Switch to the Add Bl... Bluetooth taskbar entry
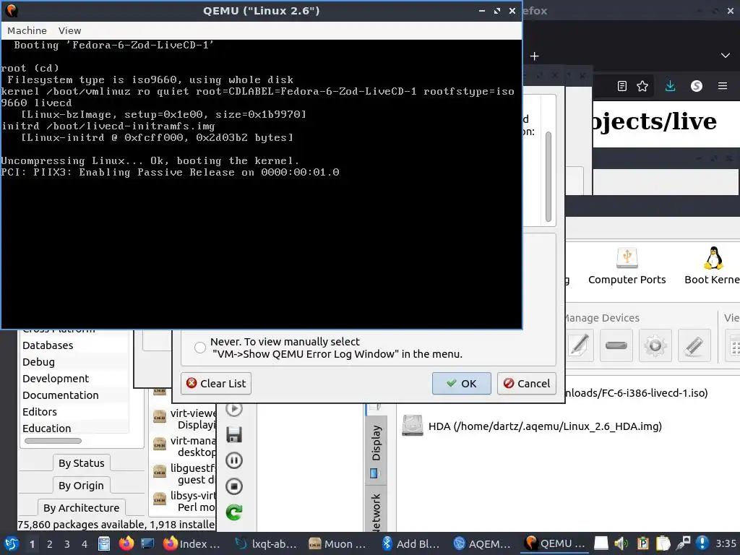740x555 pixels. (410, 544)
